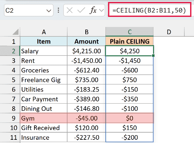Viewport: 194px width, 143px height.
Task: Select column C header
Action: click(x=129, y=32)
